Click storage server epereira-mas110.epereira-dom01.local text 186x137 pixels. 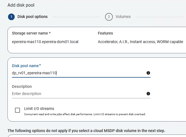[45, 42]
